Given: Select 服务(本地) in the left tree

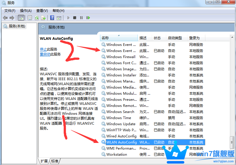Looking at the screenshot, I should tap(15, 26).
